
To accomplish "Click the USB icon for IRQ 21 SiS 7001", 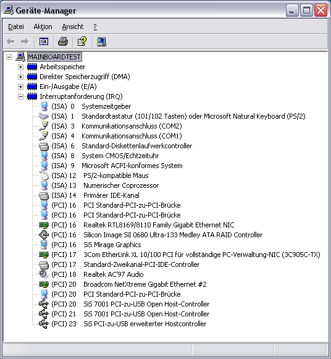I will (x=44, y=314).
